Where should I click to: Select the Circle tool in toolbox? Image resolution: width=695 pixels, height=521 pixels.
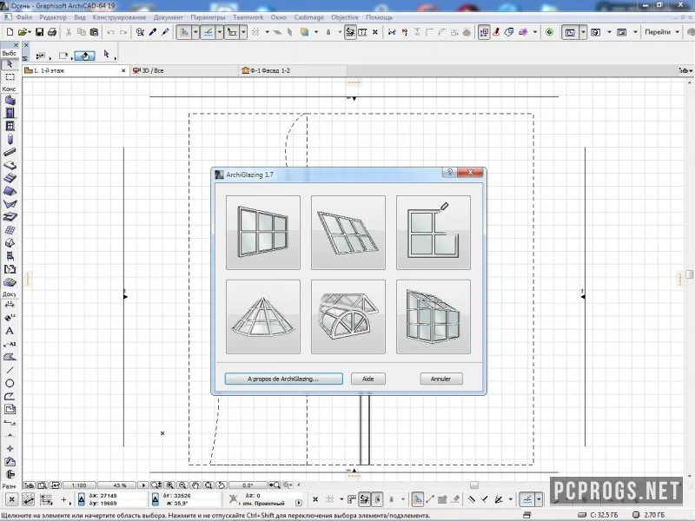[10, 383]
